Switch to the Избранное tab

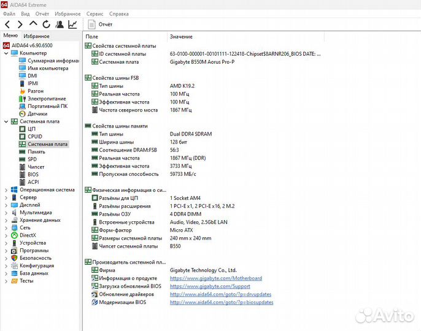[x=36, y=36]
